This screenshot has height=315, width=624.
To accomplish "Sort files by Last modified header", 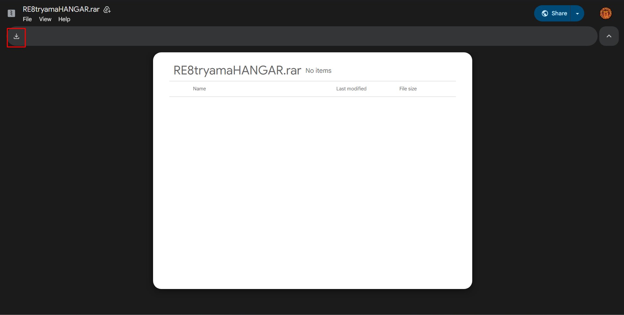I will [351, 88].
